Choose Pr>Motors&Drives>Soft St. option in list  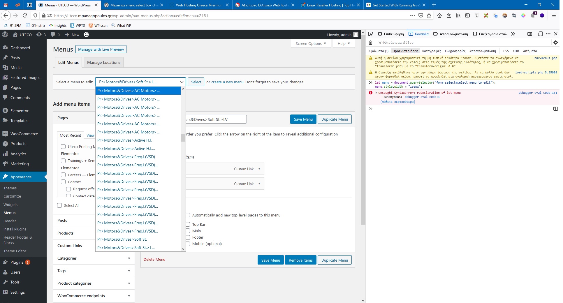tap(138, 239)
